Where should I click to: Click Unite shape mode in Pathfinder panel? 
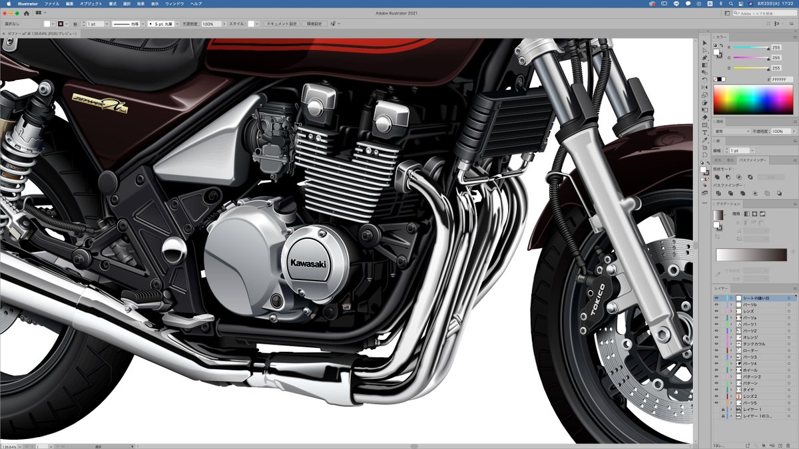pyautogui.click(x=717, y=177)
